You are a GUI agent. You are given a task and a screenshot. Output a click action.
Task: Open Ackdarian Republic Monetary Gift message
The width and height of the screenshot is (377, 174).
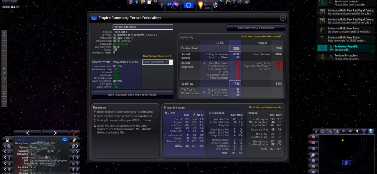[346, 48]
